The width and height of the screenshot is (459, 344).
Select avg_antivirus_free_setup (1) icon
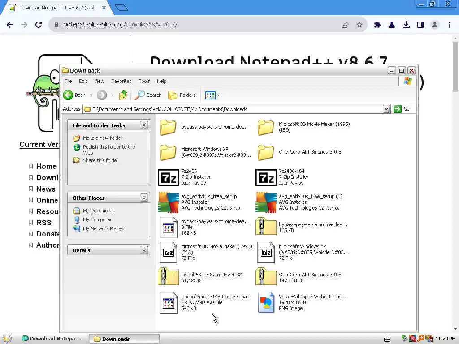tap(266, 202)
